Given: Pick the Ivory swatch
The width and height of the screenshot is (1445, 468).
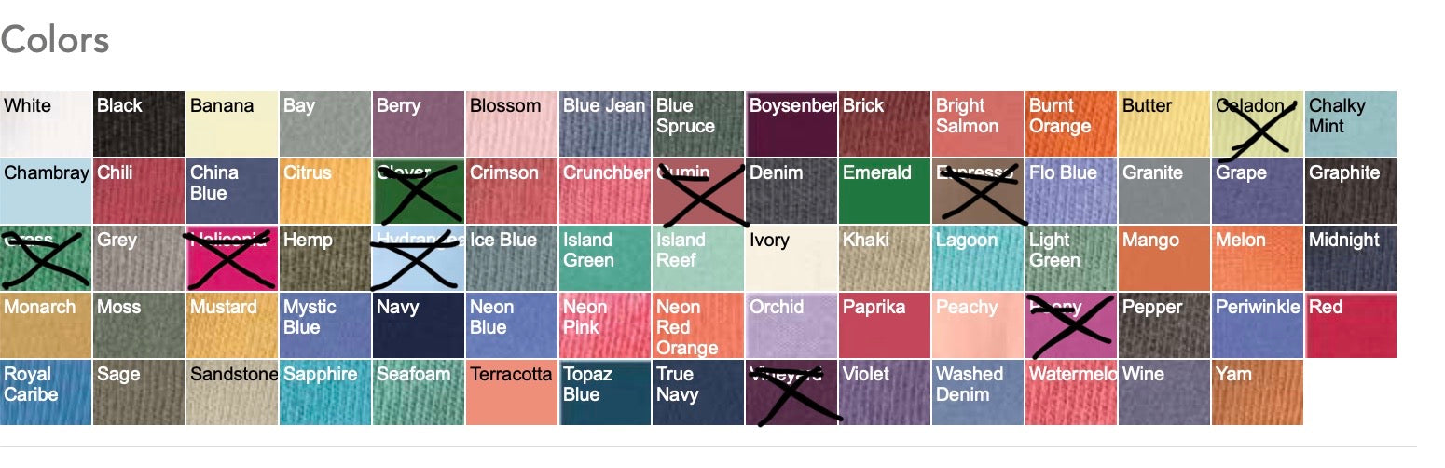Looking at the screenshot, I should [x=791, y=258].
